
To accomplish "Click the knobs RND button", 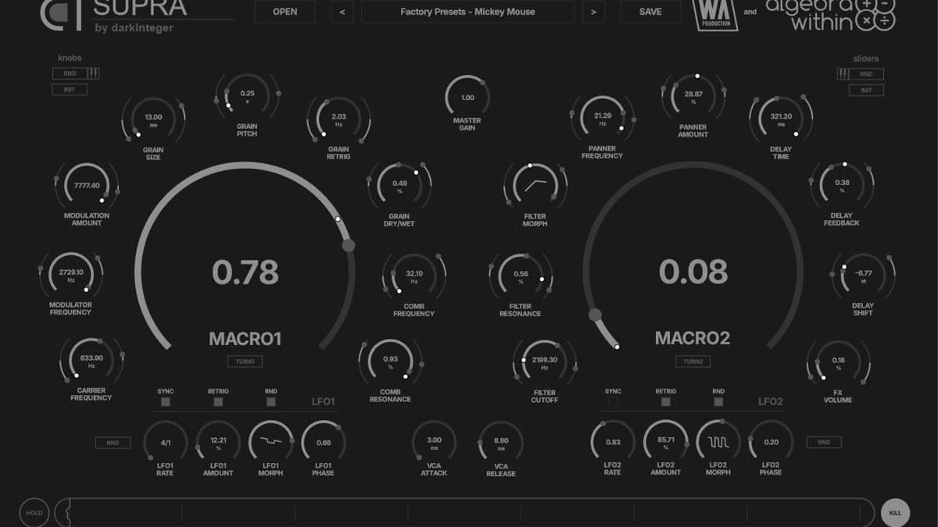I will pos(70,73).
